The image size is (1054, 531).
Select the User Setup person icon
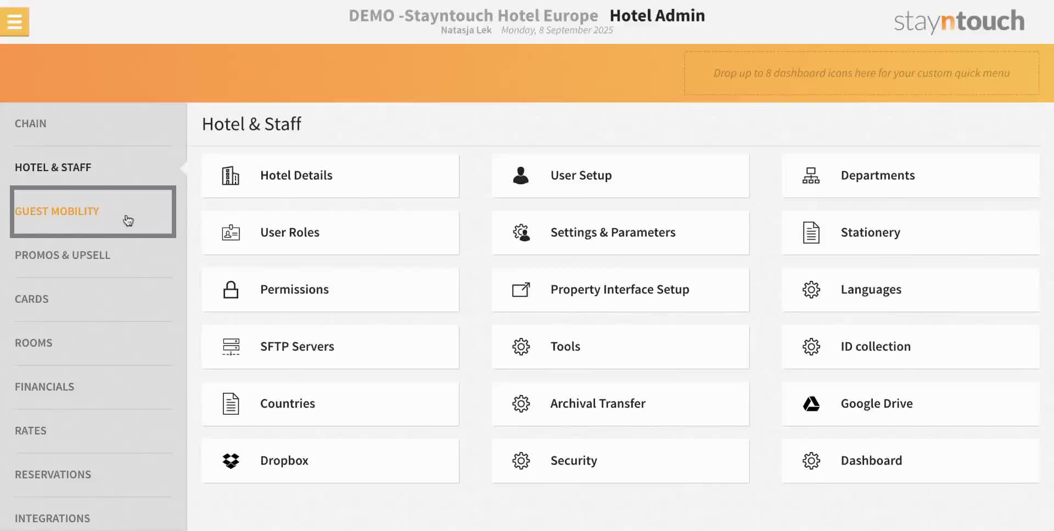(x=520, y=176)
